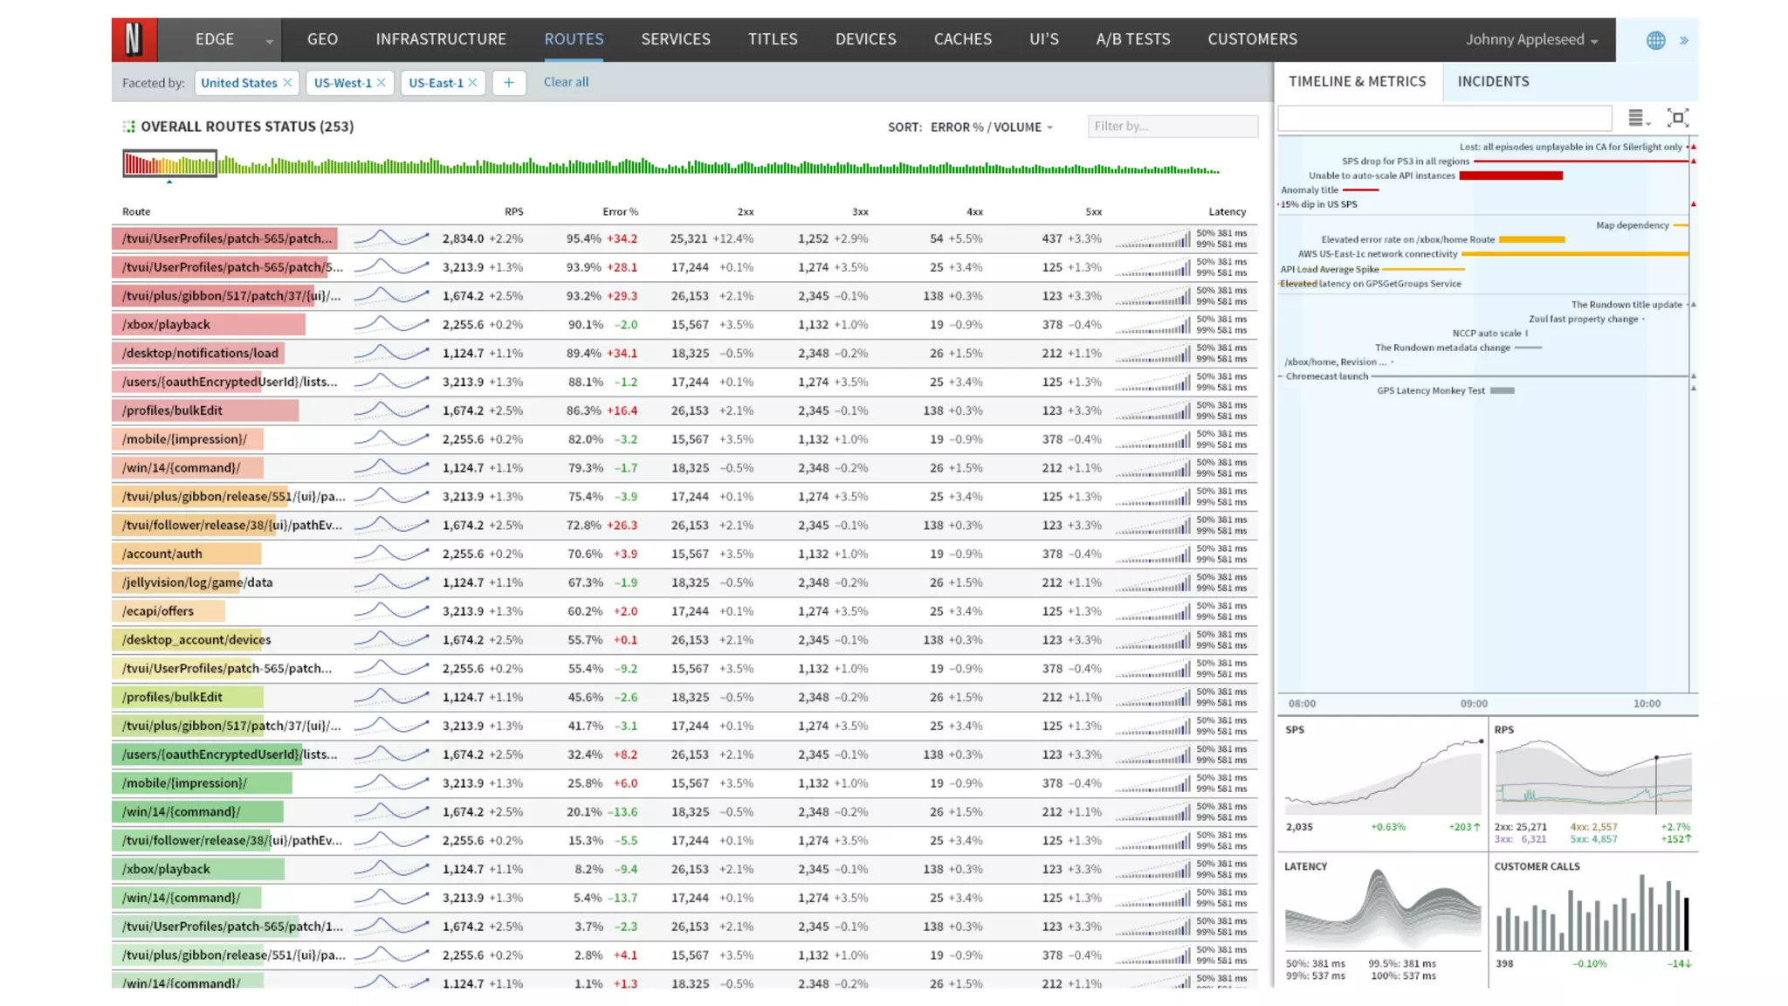Click the Netflix N logo
Viewport: 1788px width, 1006px height.
click(134, 39)
